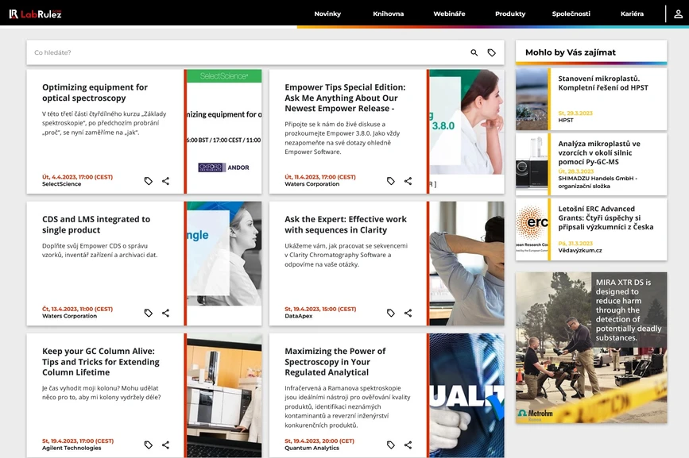Image resolution: width=689 pixels, height=458 pixels.
Task: Open the Novinky menu item
Action: pos(327,13)
